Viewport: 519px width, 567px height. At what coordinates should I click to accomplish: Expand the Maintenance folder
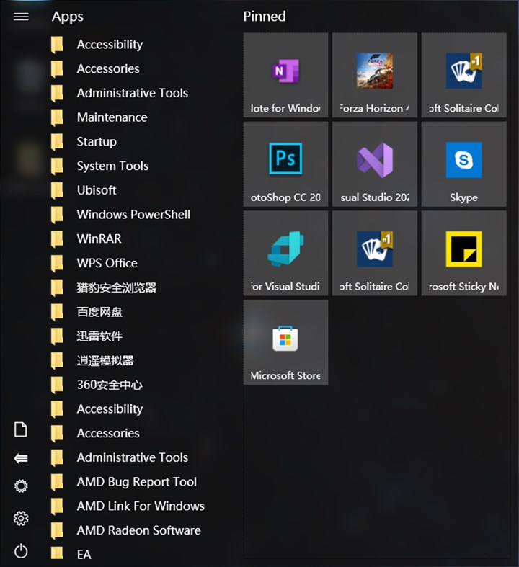(99, 117)
